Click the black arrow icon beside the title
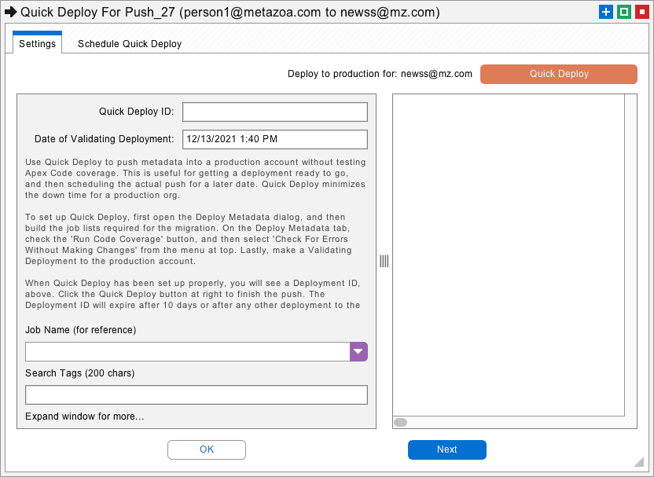Viewport: 654px width, 477px height. coord(10,12)
